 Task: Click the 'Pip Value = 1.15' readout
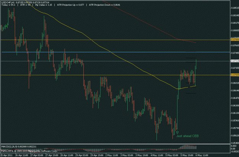pos(44,5)
